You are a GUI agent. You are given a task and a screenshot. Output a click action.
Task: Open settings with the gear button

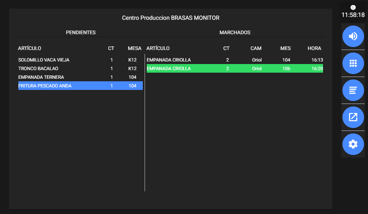point(353,144)
